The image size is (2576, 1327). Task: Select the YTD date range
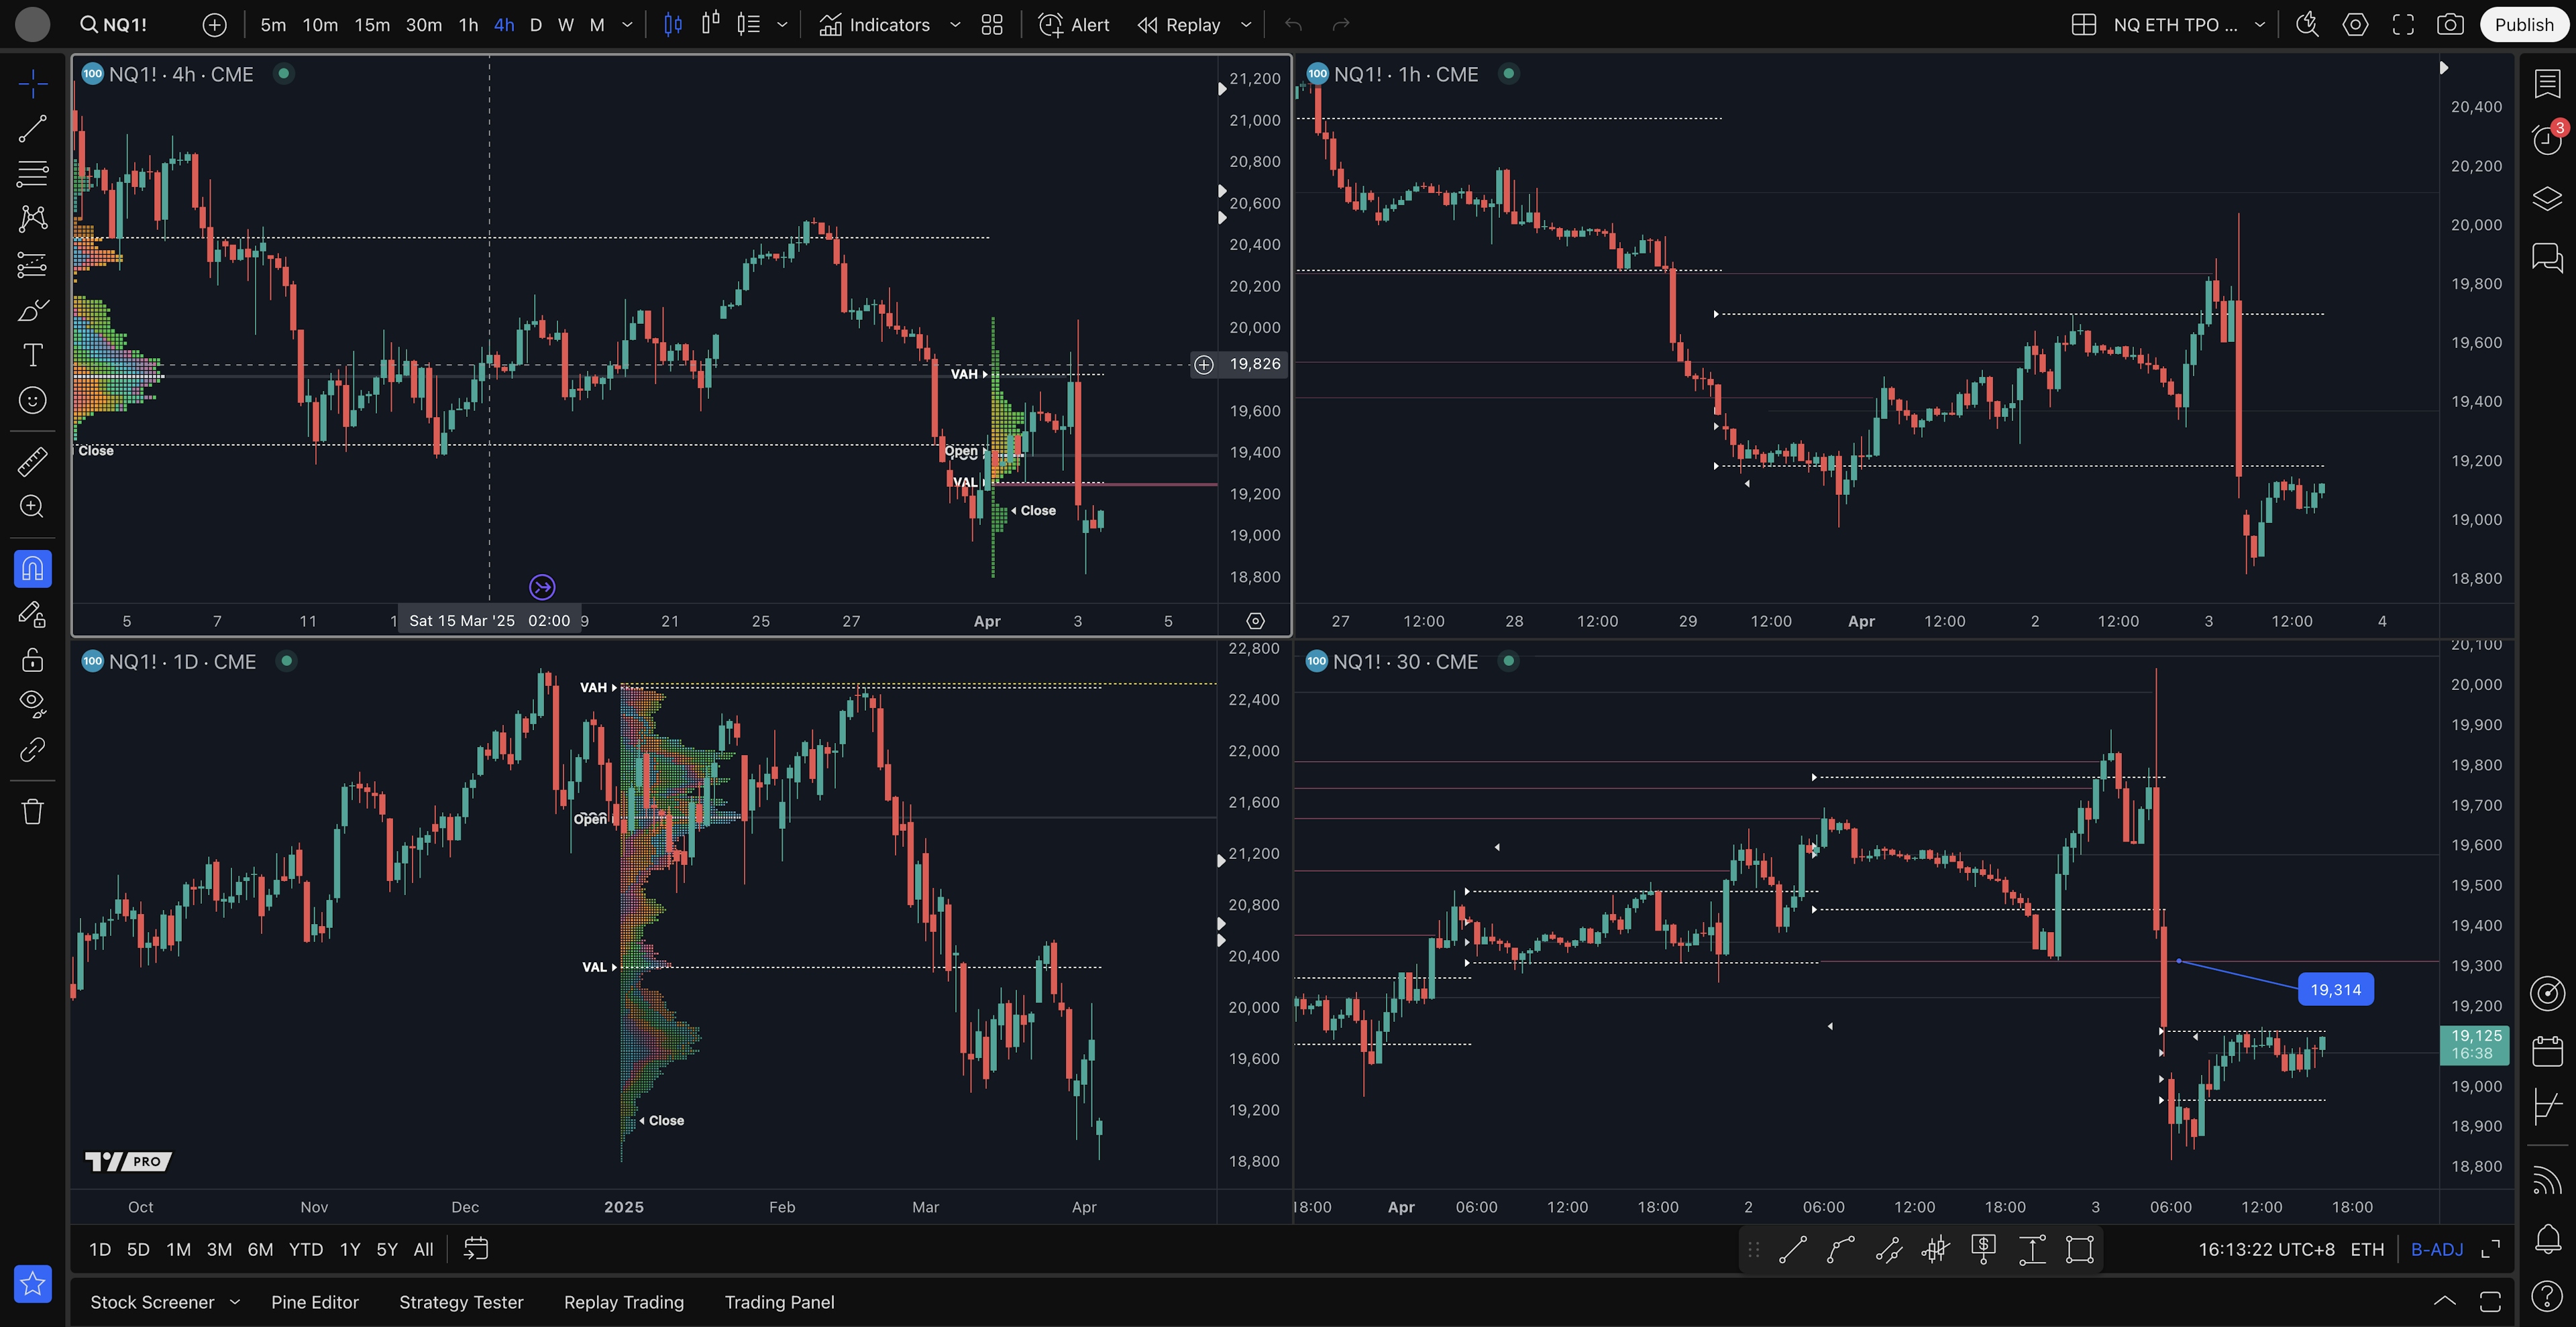tap(305, 1249)
